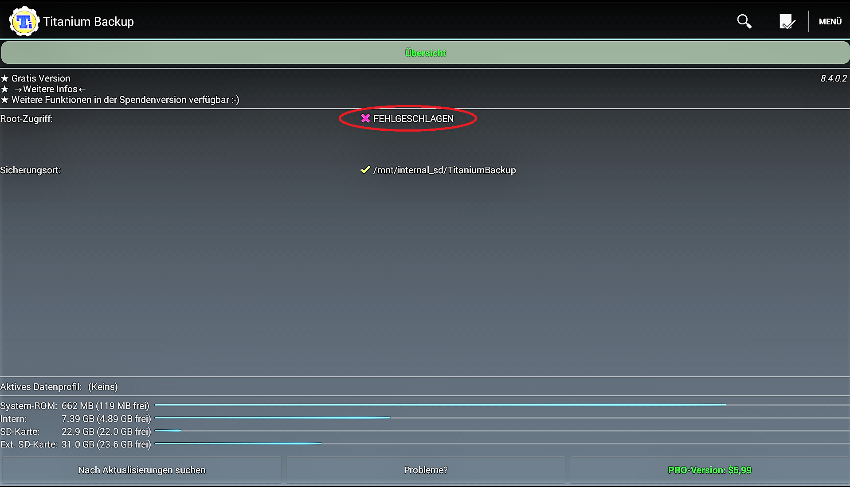The height and width of the screenshot is (487, 850).
Task: Open the batch actions checkmark icon
Action: click(787, 21)
